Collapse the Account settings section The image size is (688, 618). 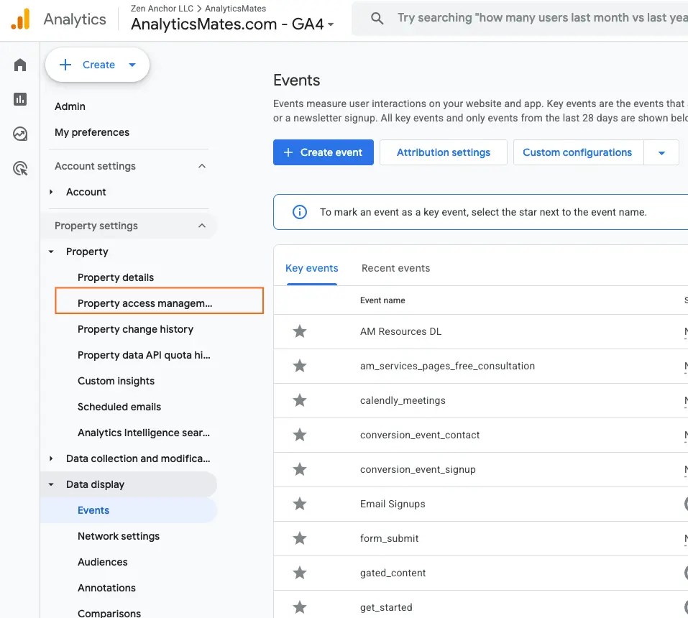pos(202,166)
